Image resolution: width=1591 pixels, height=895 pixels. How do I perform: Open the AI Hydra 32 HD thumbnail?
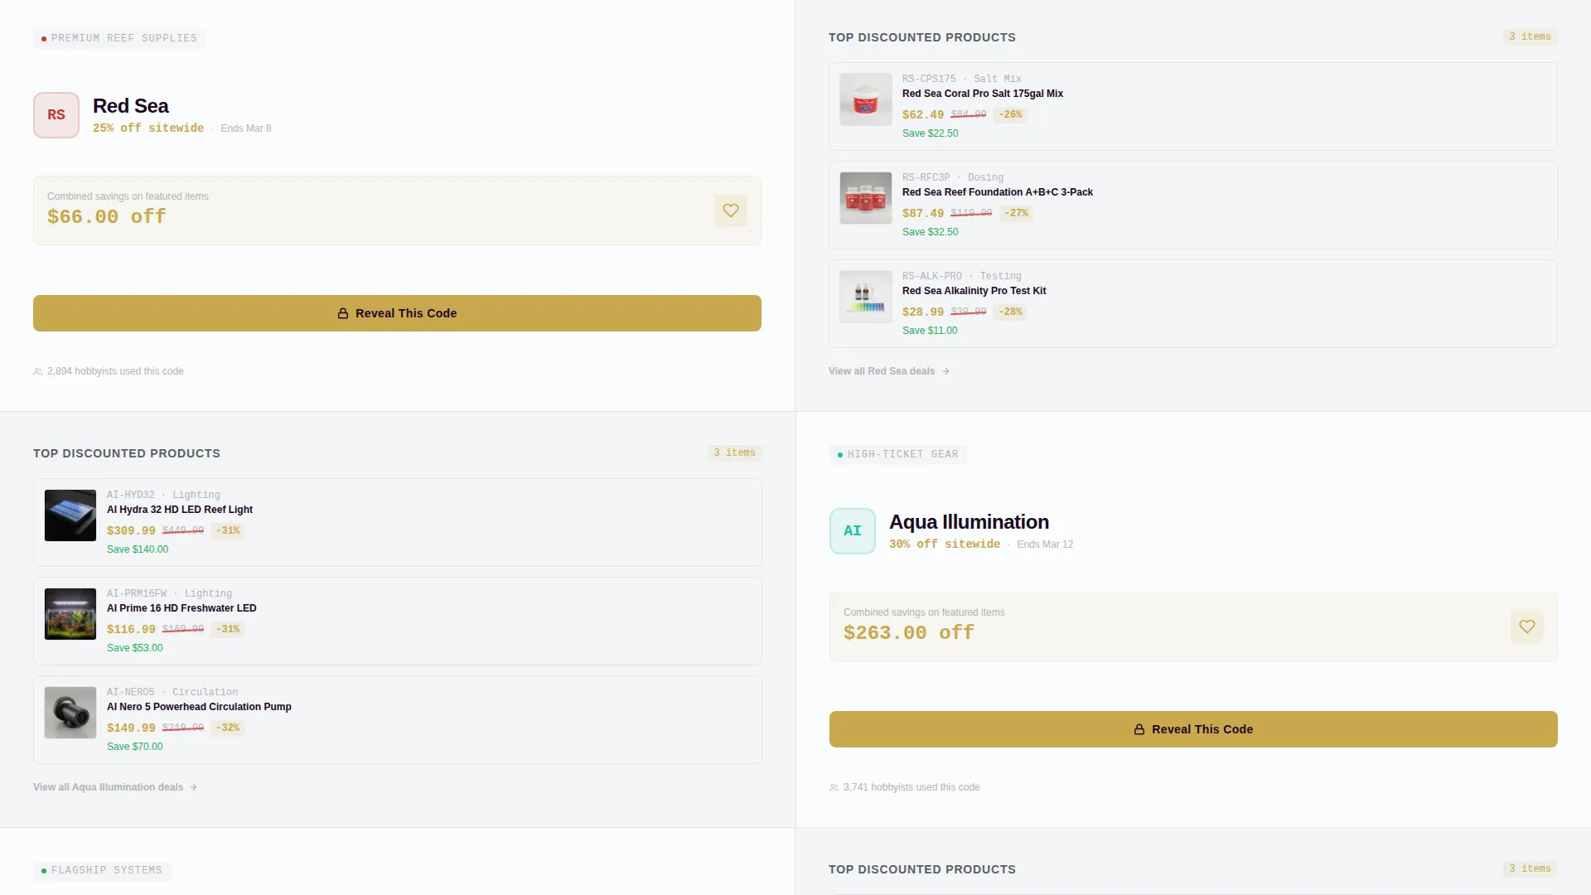click(x=70, y=515)
